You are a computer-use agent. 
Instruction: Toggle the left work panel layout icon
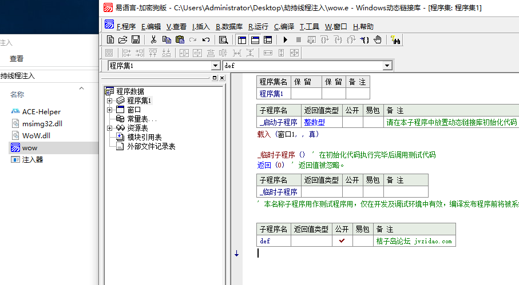[242, 40]
